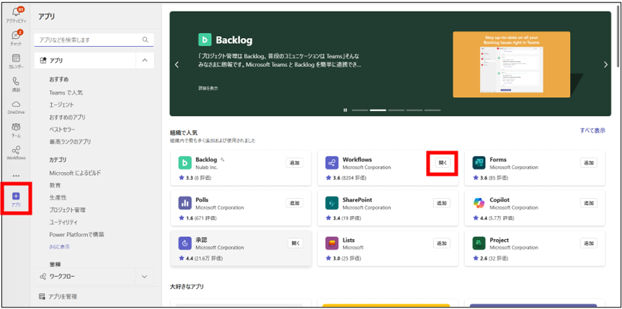Click the 承認 app icon

tap(185, 243)
